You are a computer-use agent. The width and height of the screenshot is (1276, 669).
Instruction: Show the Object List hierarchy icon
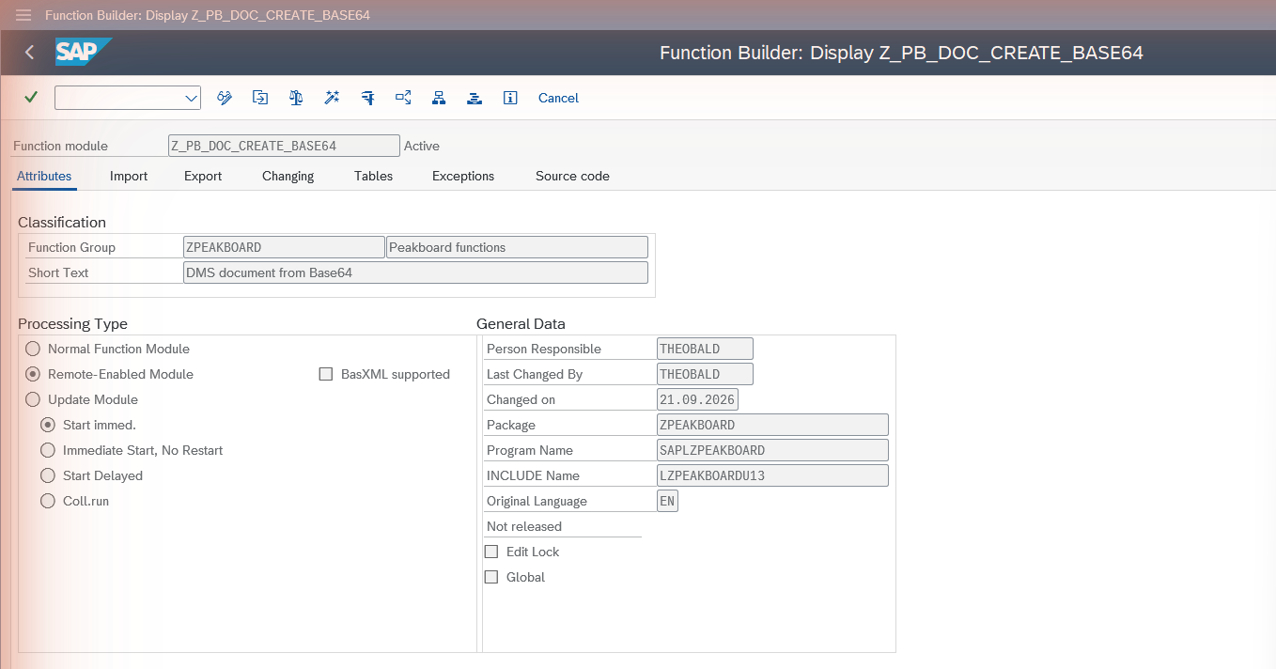[439, 98]
